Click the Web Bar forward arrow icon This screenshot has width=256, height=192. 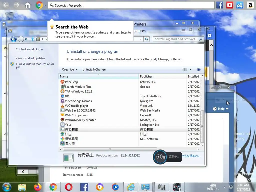16,5
